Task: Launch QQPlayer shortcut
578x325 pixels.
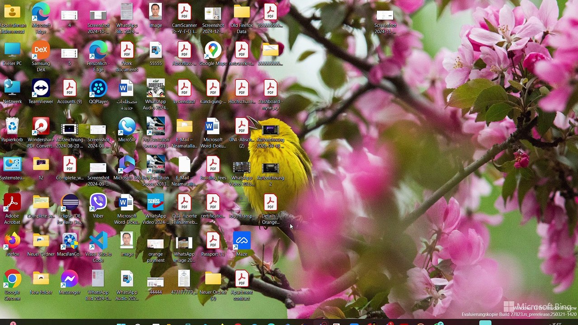Action: click(98, 92)
